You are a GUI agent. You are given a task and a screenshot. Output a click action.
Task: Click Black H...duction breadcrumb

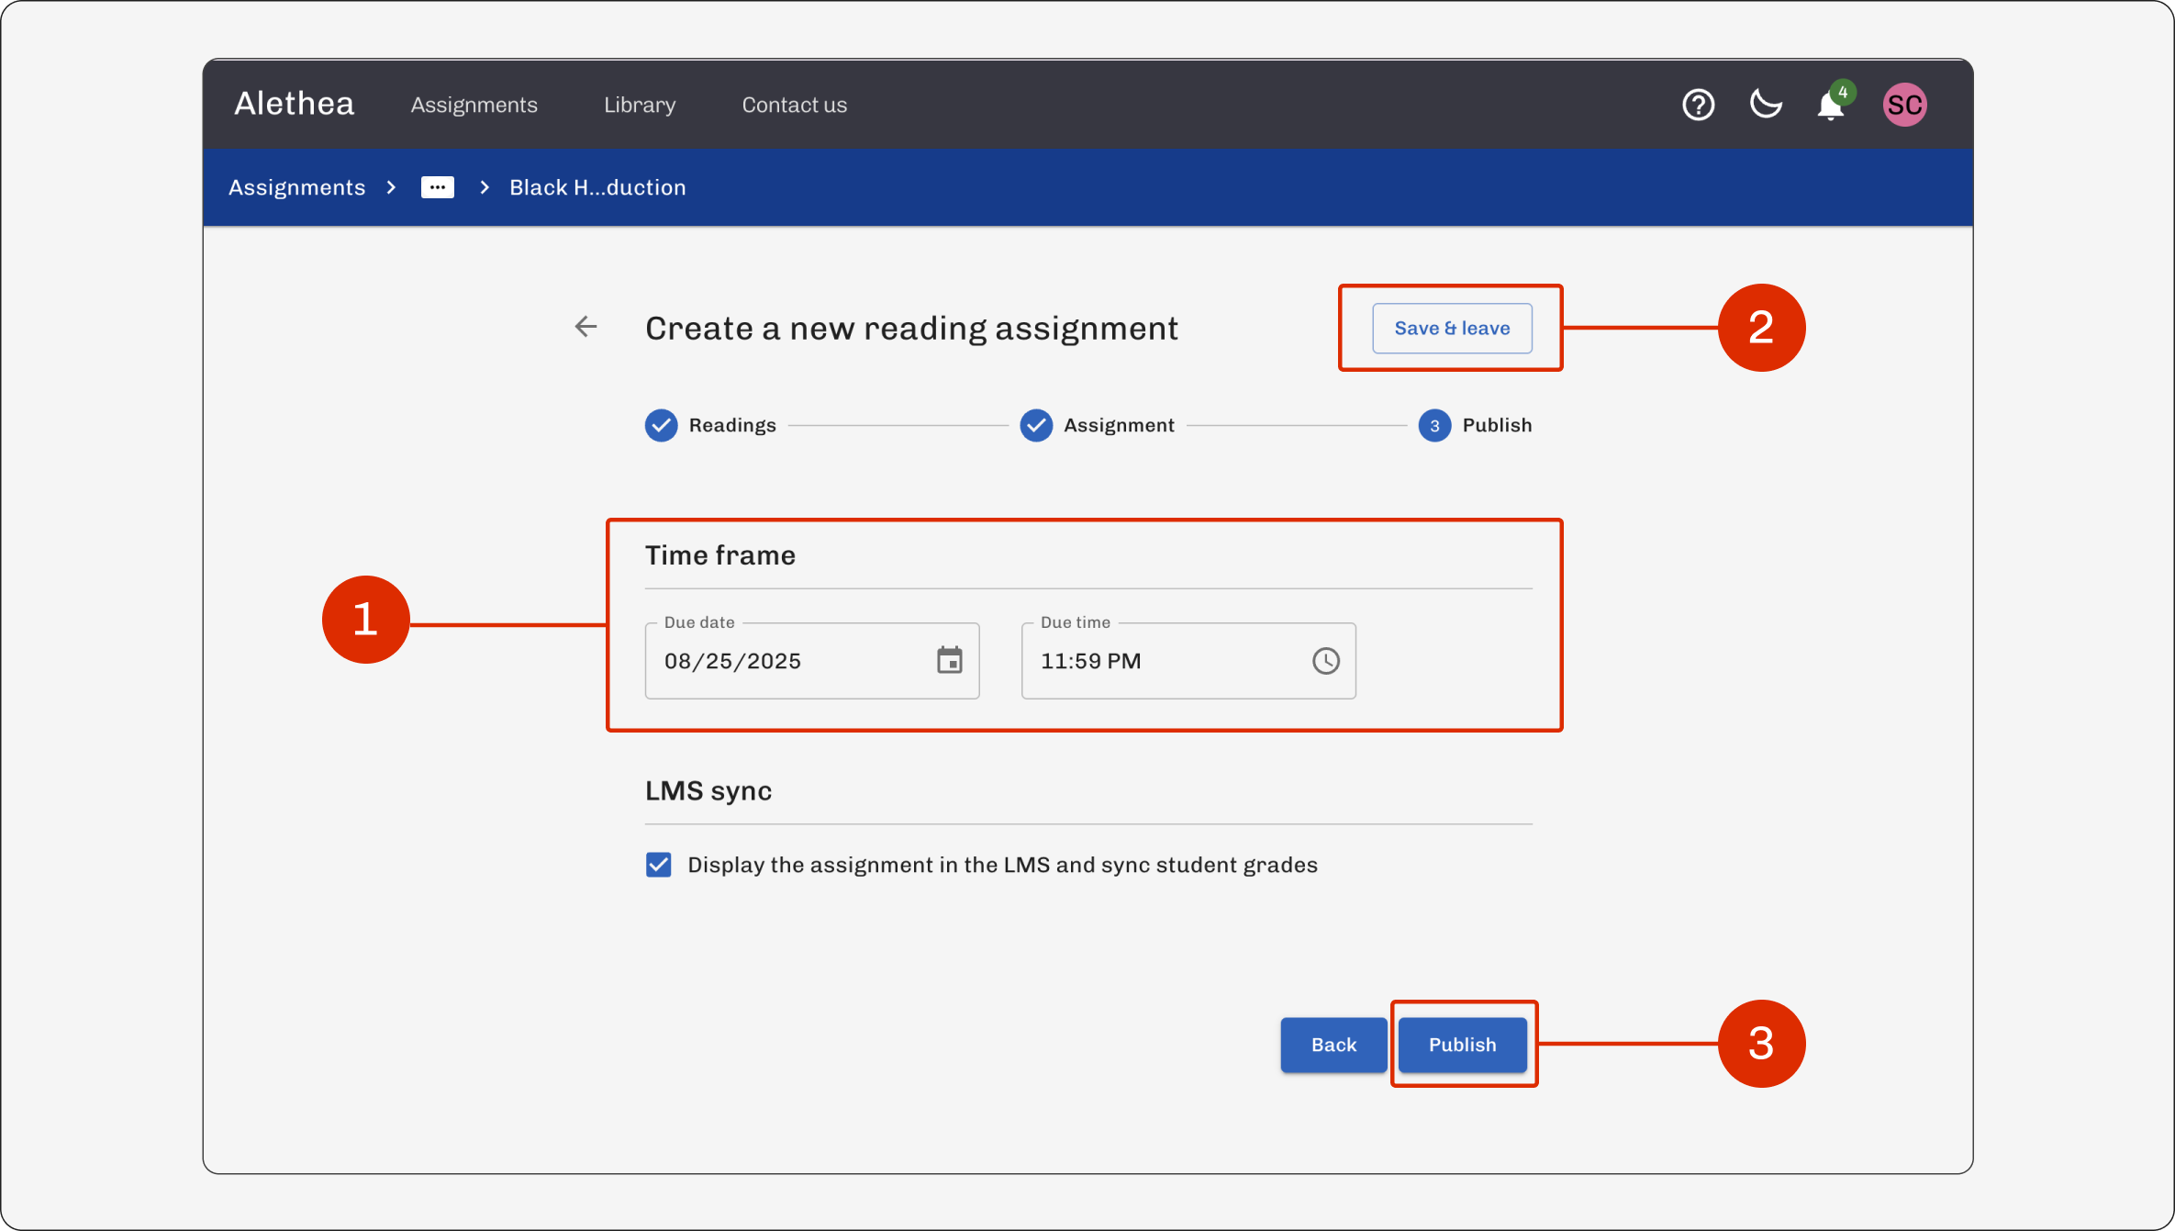597,187
